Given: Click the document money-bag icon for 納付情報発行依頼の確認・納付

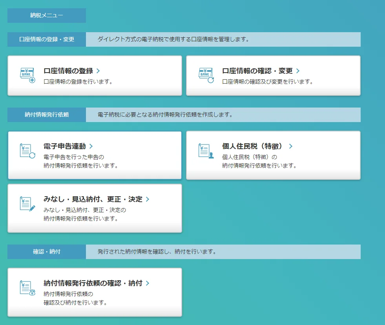Looking at the screenshot, I should pyautogui.click(x=27, y=288).
